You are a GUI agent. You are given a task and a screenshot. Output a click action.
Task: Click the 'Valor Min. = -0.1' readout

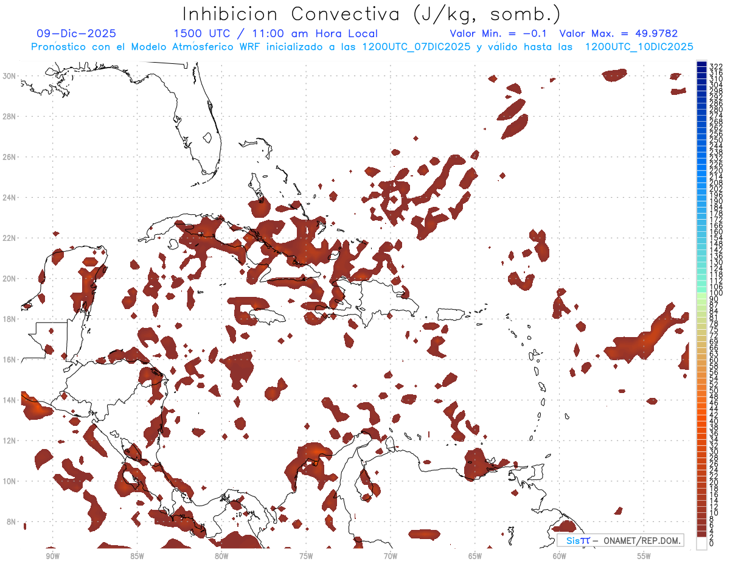point(498,34)
